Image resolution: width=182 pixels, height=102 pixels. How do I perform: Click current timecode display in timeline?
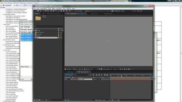click(69, 74)
